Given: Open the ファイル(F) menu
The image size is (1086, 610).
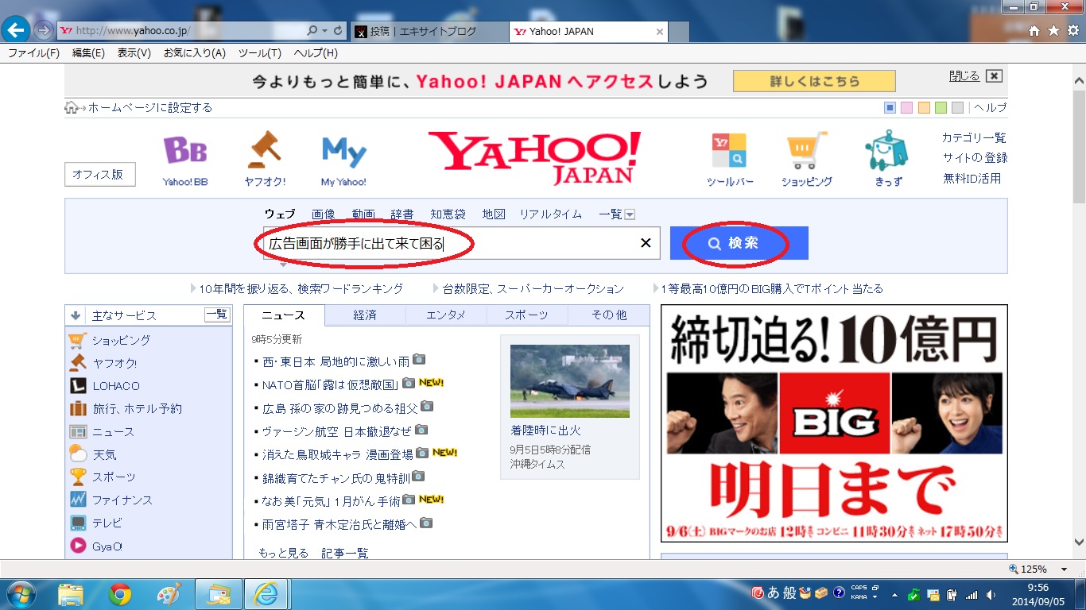Looking at the screenshot, I should (x=33, y=53).
